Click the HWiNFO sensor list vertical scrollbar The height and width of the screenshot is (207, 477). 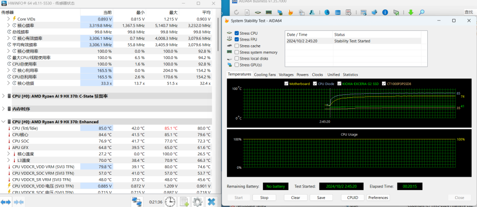[218, 35]
